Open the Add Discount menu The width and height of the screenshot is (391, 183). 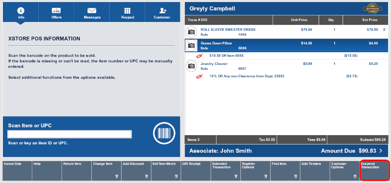[136, 171]
